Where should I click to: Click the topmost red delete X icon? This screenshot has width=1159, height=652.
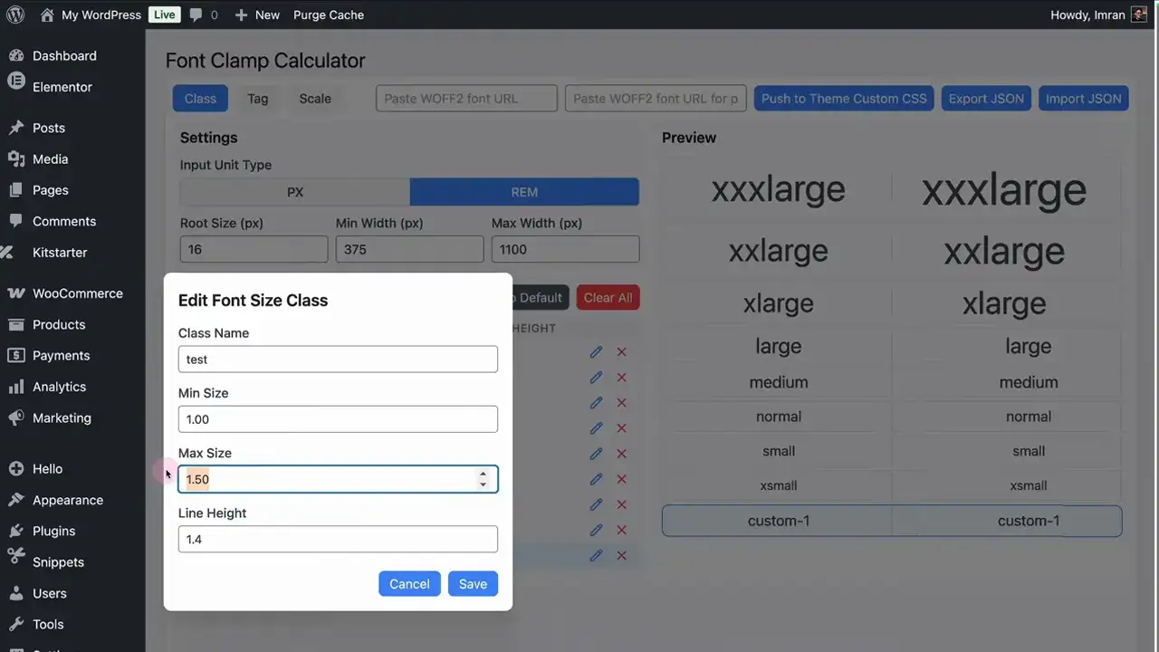tap(621, 352)
